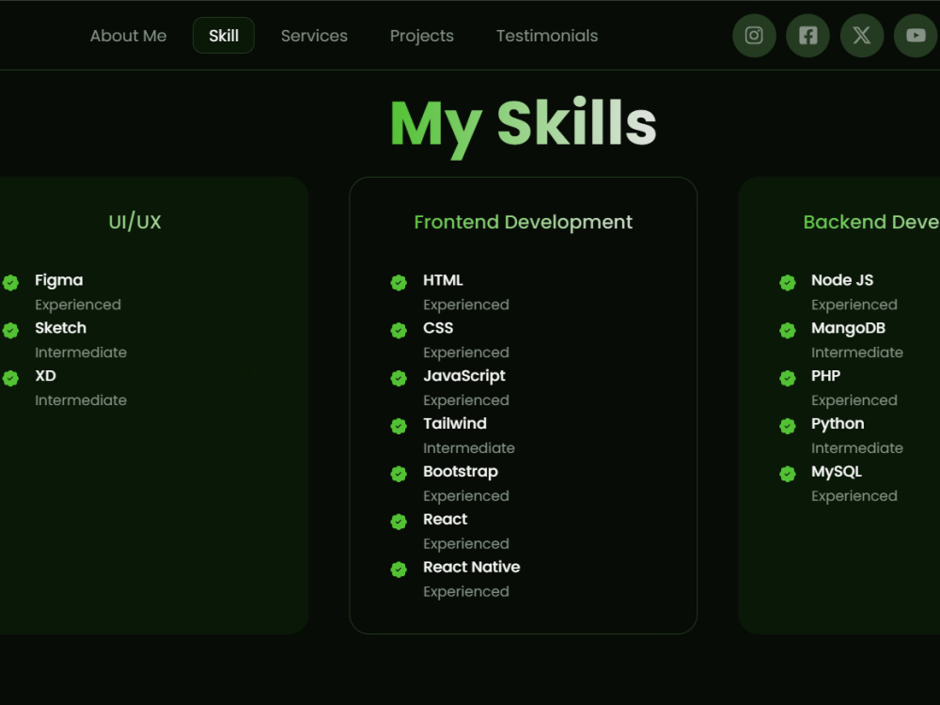Select the MySQL skill name
940x705 pixels.
coord(837,472)
